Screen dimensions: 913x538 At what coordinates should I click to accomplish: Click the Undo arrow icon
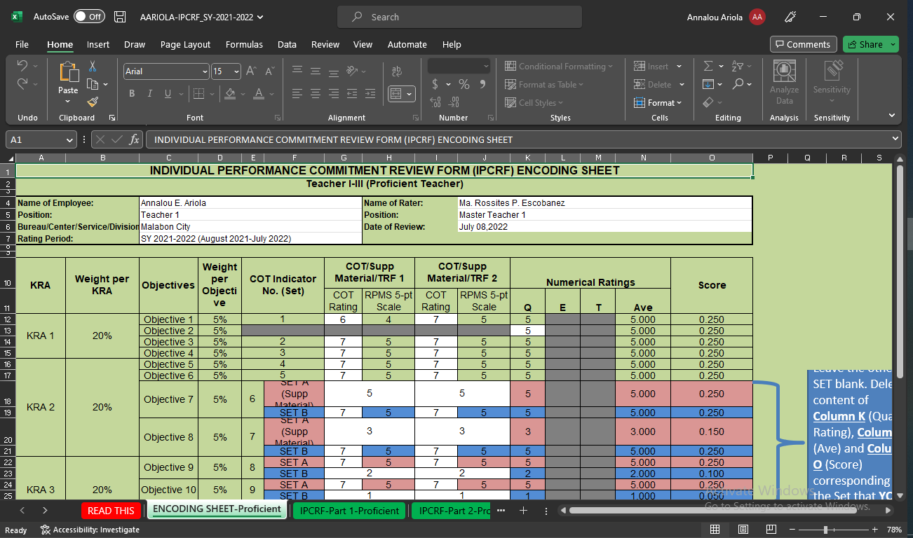[22, 66]
